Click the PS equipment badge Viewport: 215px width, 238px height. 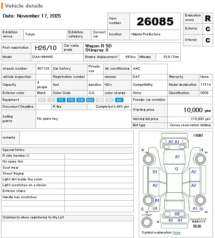coord(61,100)
